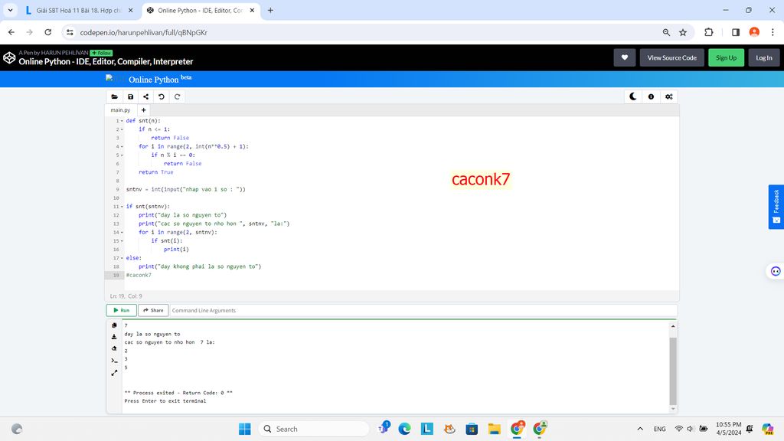This screenshot has height=441, width=784.
Task: Go back in browser history
Action: pyautogui.click(x=11, y=32)
